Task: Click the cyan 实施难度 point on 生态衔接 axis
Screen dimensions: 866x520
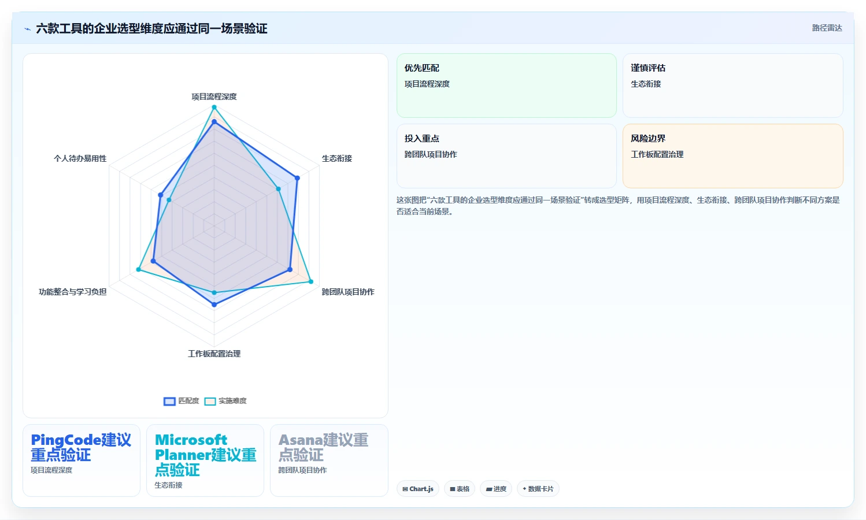Action: point(278,189)
